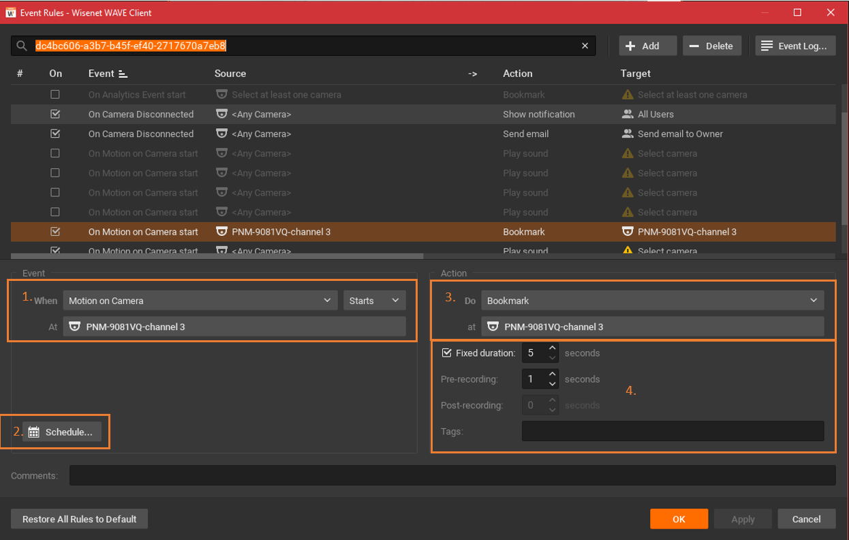Click the rule search input field

coord(303,46)
